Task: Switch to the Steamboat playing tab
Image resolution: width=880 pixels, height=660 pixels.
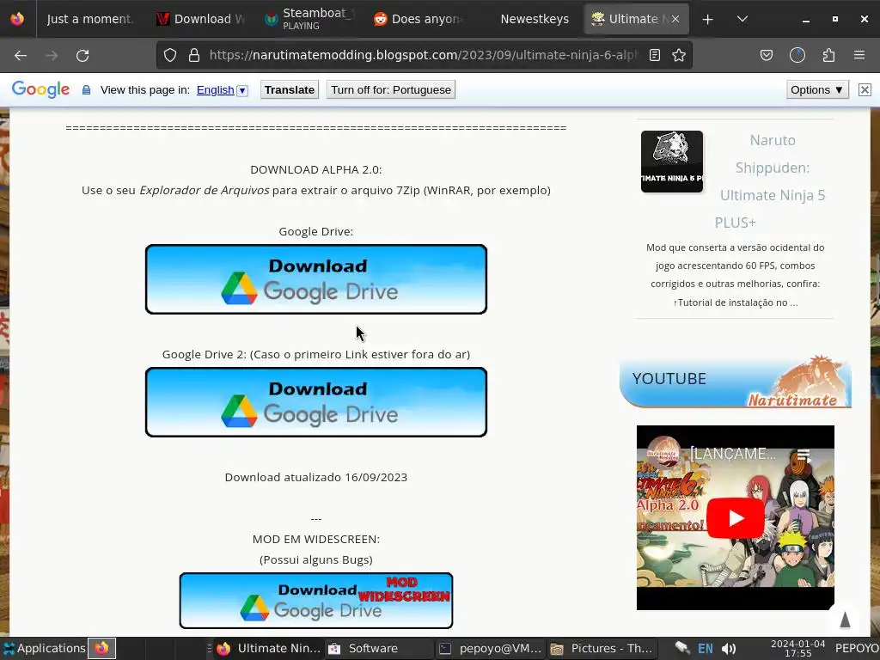Action: (x=309, y=19)
